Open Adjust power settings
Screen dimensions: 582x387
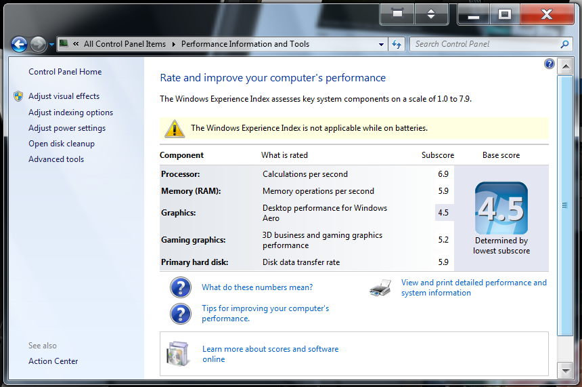pyautogui.click(x=67, y=128)
